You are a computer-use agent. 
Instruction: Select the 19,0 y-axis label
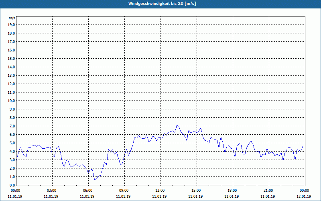point(11,25)
